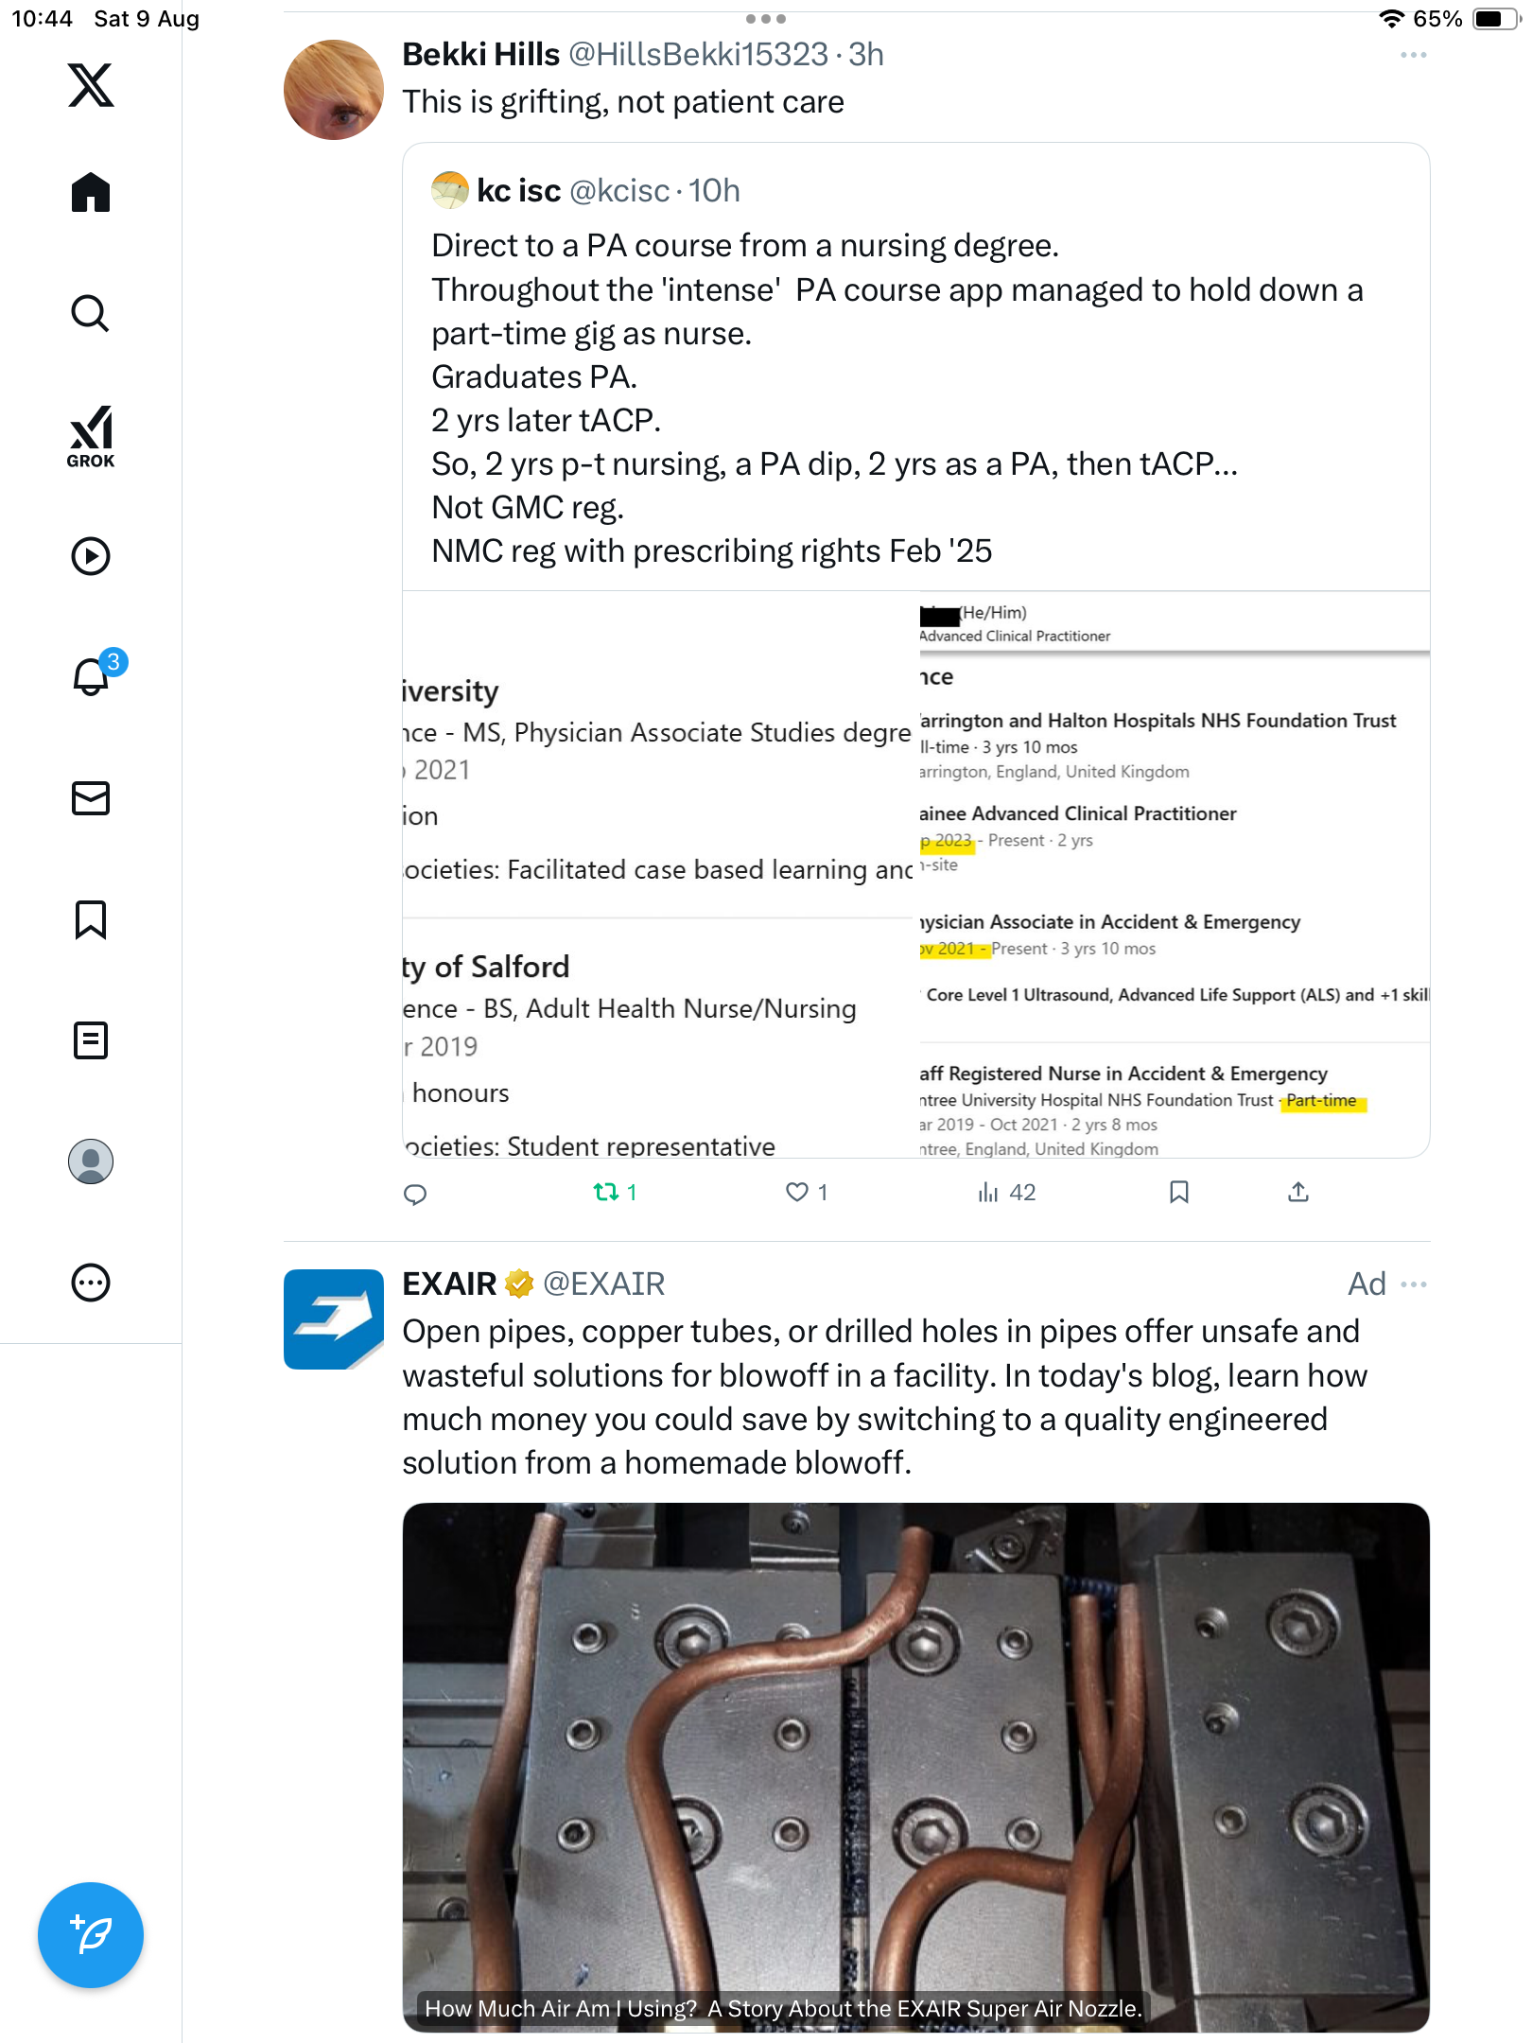Open more options on EXAIR ad
Viewport: 1532px width, 2043px height.
[1413, 1284]
